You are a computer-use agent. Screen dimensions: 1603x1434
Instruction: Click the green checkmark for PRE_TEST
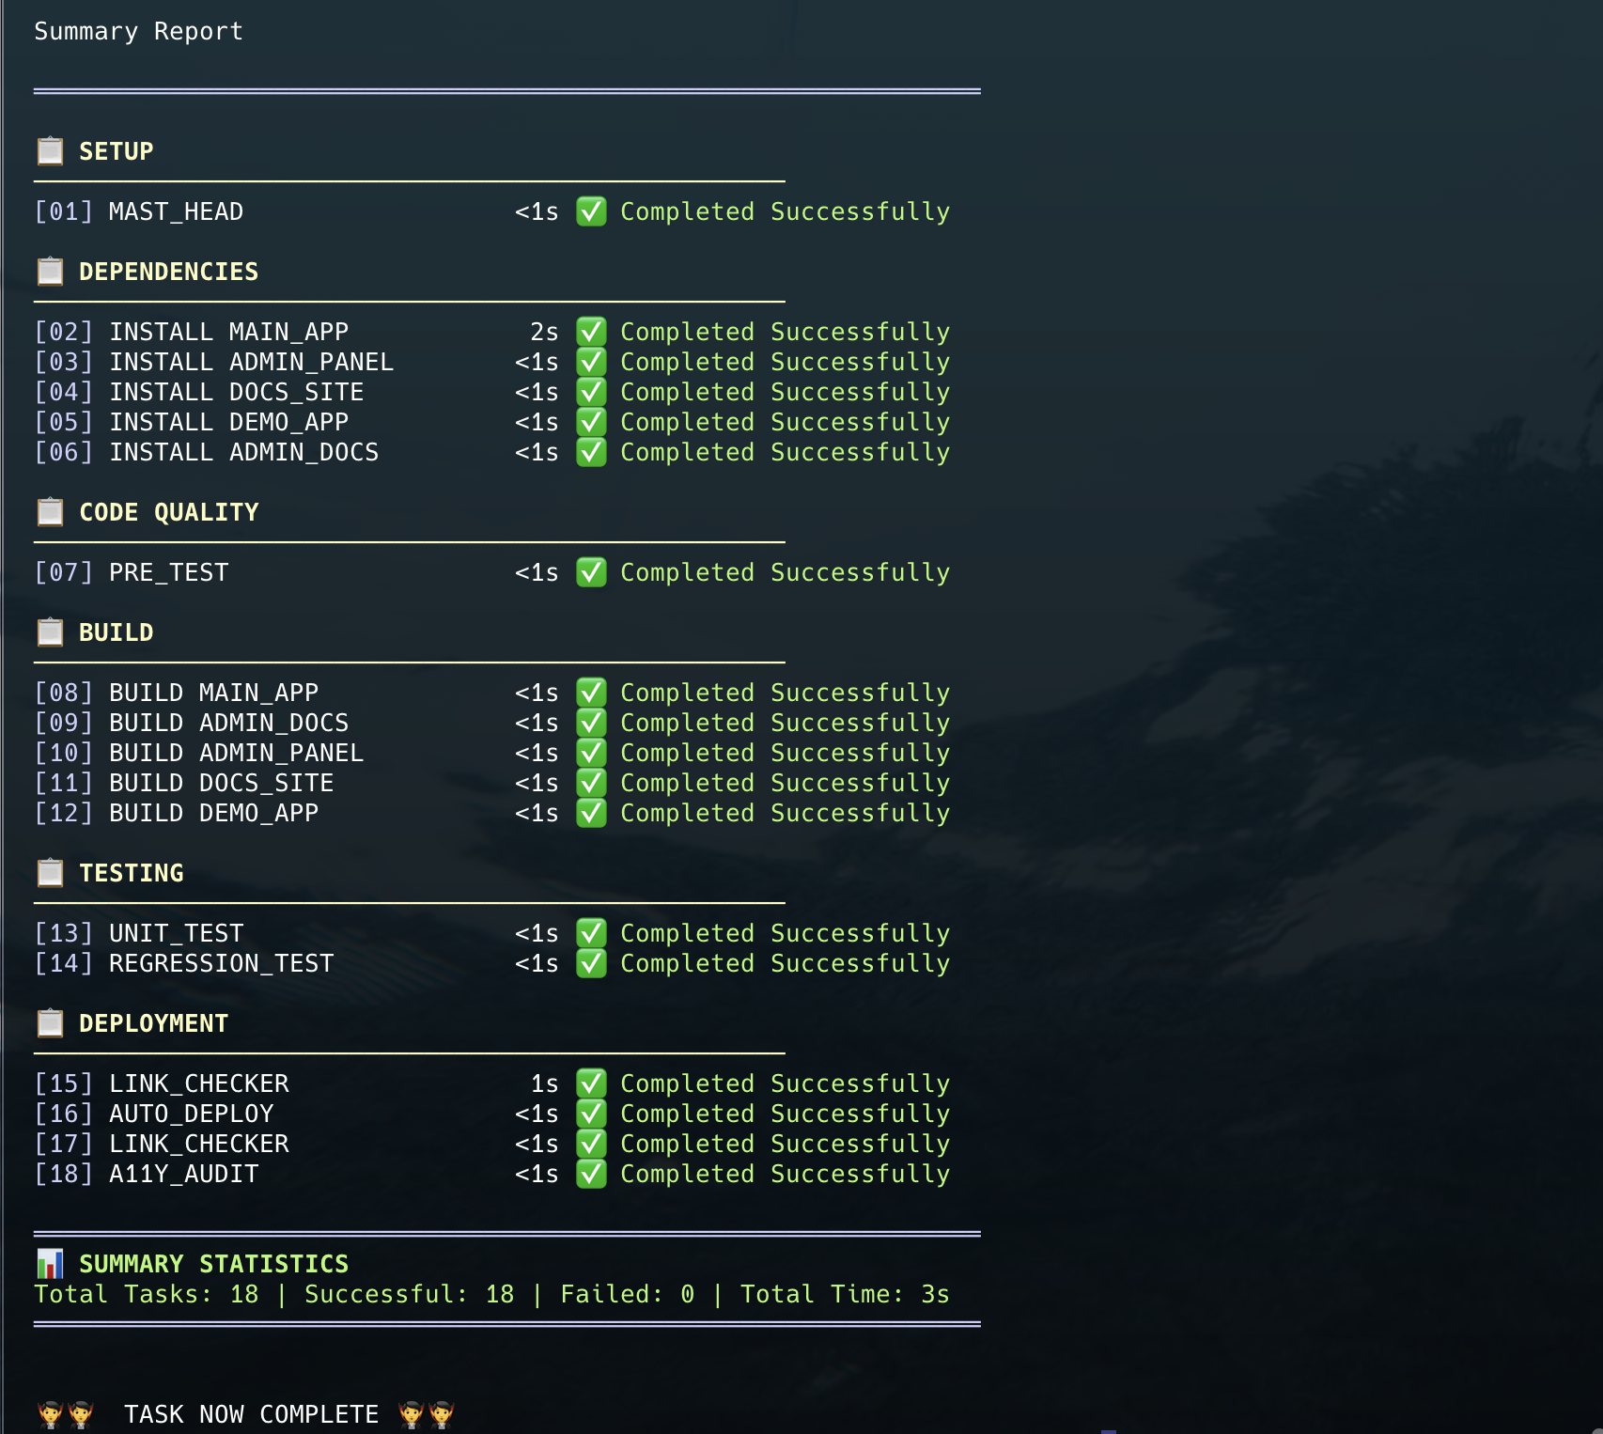pyautogui.click(x=591, y=572)
